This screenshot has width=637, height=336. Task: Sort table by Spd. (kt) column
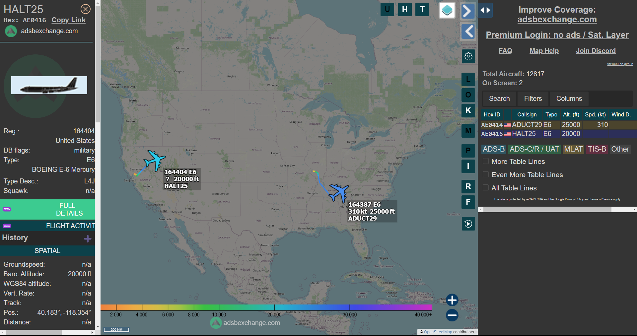coord(595,114)
